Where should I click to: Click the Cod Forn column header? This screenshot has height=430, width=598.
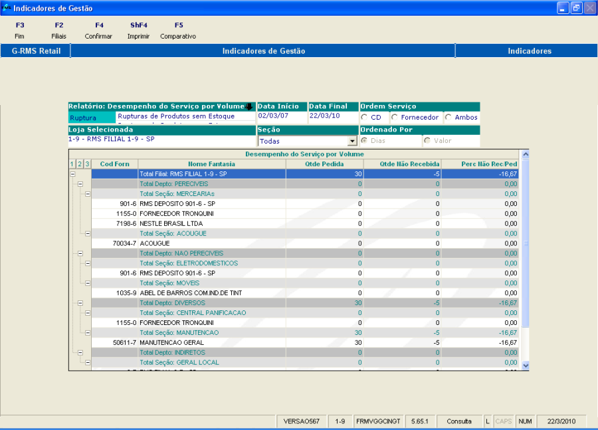[114, 164]
